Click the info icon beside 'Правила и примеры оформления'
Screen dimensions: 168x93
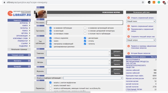[x=129, y=46]
